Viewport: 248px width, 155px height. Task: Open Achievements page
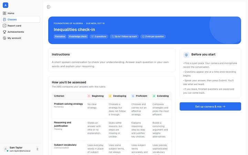(x=21, y=32)
